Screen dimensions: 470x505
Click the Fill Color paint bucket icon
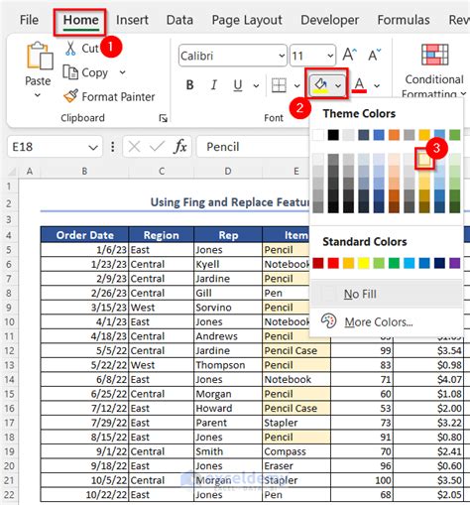pyautogui.click(x=320, y=85)
